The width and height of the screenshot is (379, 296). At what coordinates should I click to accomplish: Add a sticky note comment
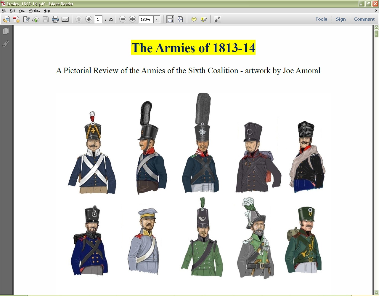(194, 19)
